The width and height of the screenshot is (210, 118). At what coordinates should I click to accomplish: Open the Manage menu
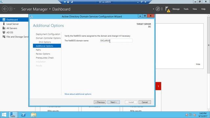(x=176, y=9)
